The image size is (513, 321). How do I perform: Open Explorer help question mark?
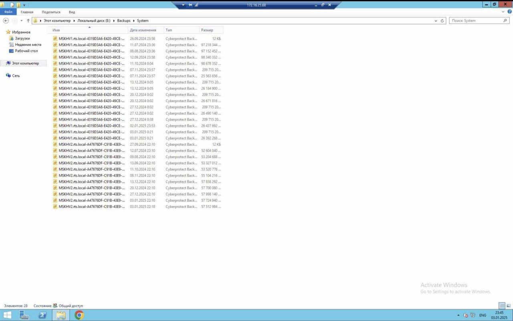coord(509,12)
